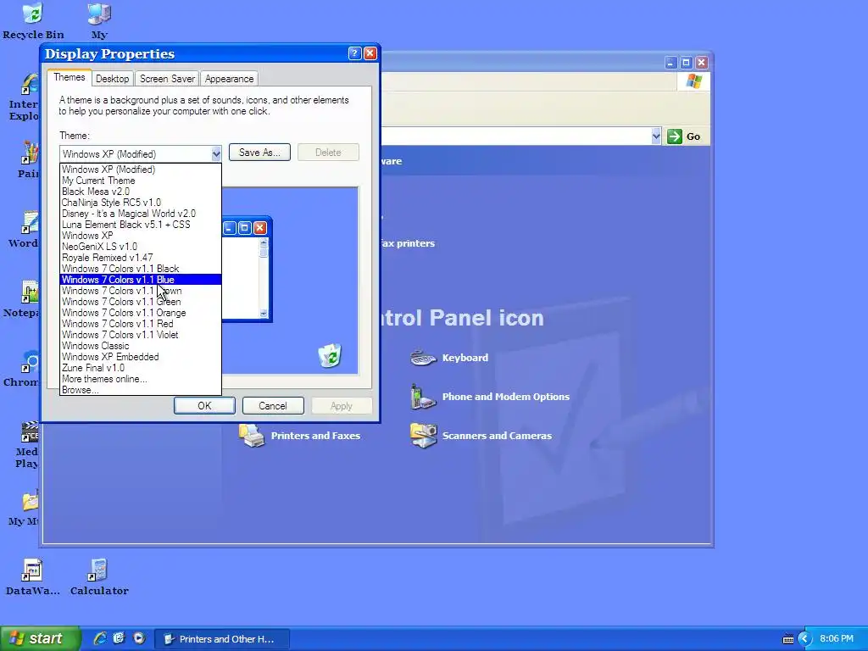Choose Windows 7 Colors v1.1 Orange

(141, 313)
